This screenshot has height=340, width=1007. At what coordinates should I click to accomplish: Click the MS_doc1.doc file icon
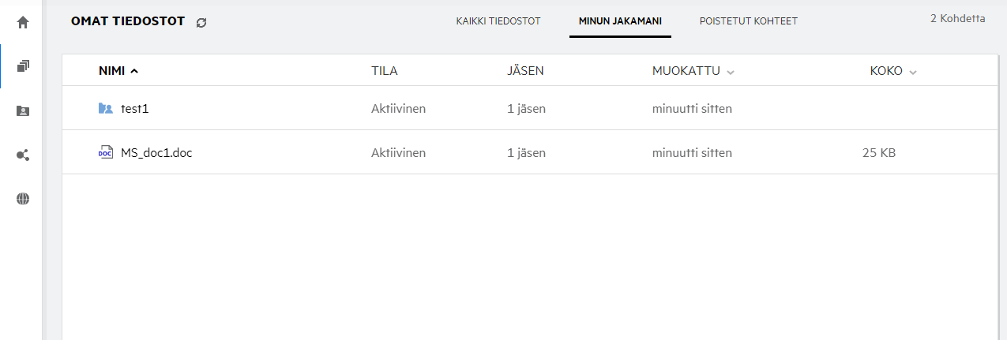pyautogui.click(x=106, y=153)
